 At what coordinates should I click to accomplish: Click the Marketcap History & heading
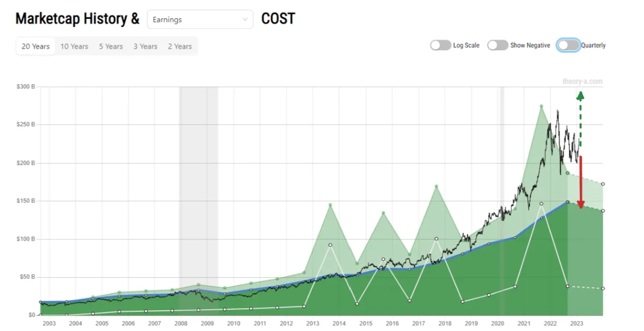coord(77,19)
